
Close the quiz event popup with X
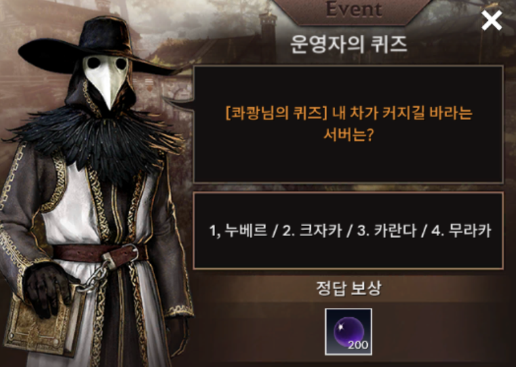(492, 20)
